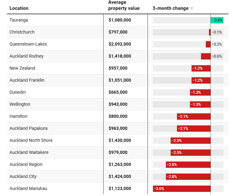The width and height of the screenshot is (233, 196).
Task: Select the Queenstown-Lakes $2,092,000 value
Action: (120, 44)
